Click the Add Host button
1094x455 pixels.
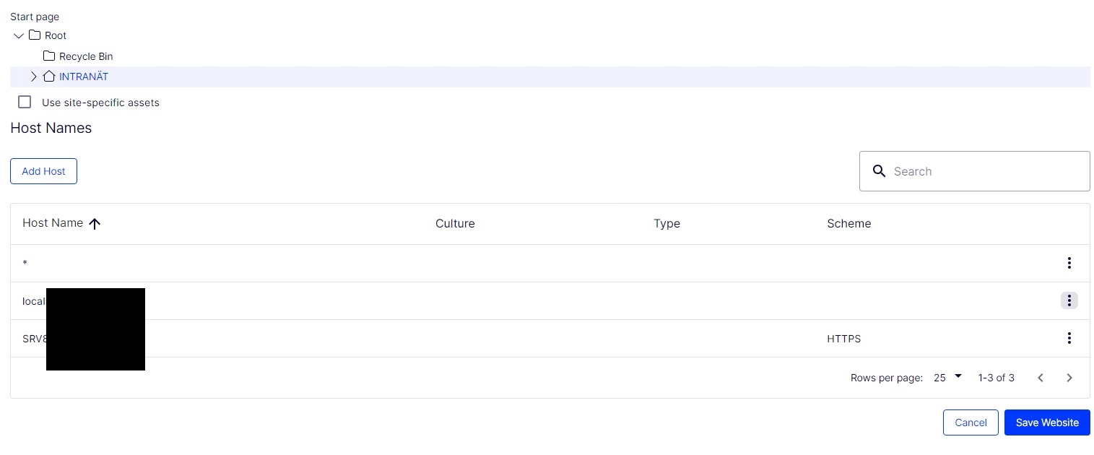pos(43,171)
